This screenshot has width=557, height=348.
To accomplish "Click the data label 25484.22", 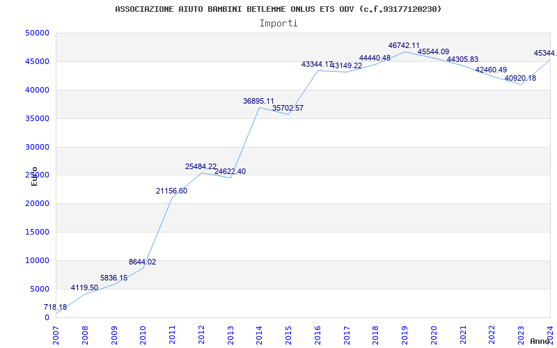I will [x=201, y=166].
